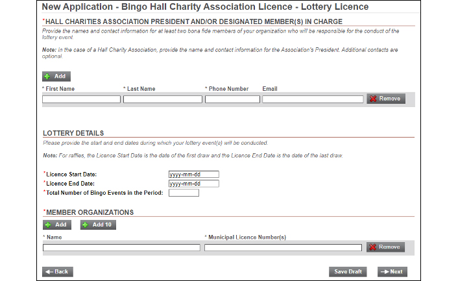Go back with the Back arrow button
Screen dimensions: 458x281
coord(58,272)
